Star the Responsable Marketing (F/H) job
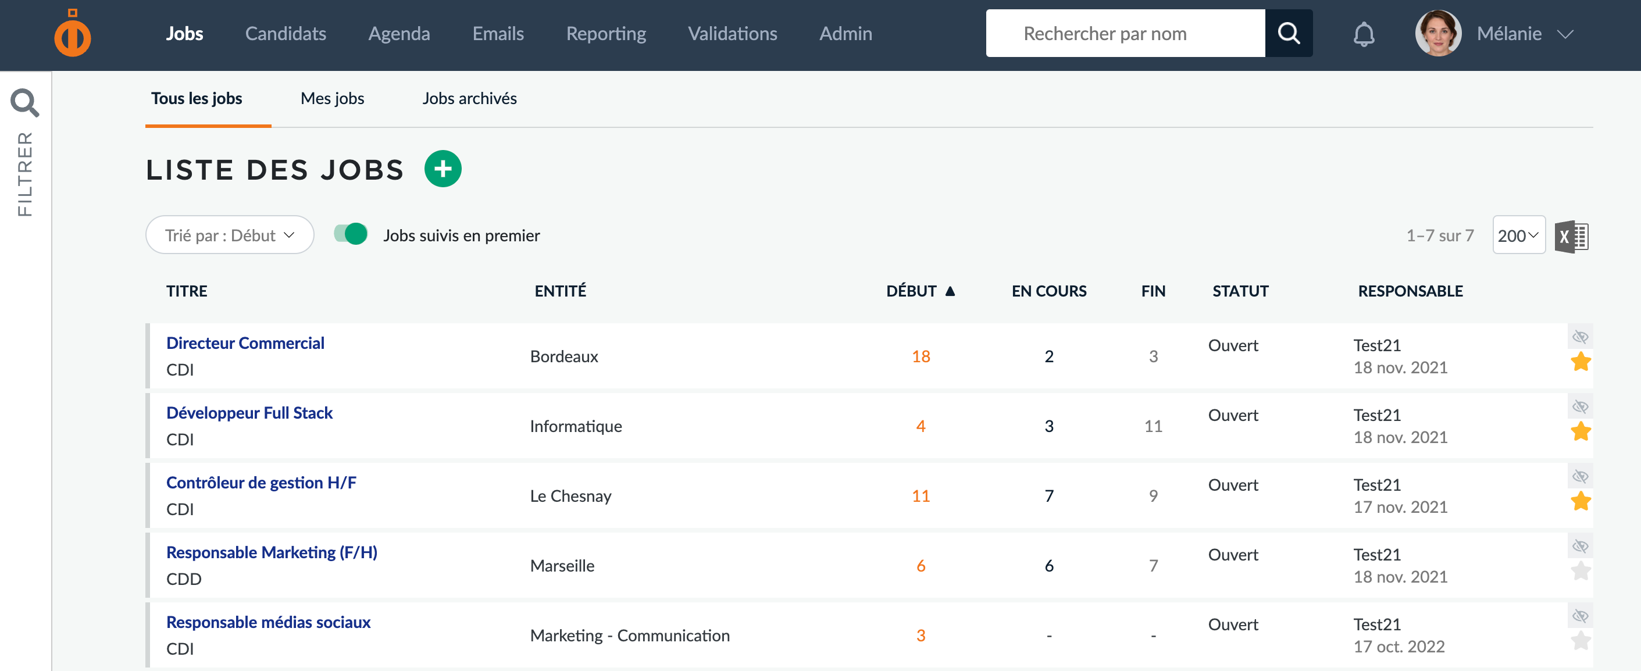Viewport: 1641px width, 671px height. (1581, 572)
